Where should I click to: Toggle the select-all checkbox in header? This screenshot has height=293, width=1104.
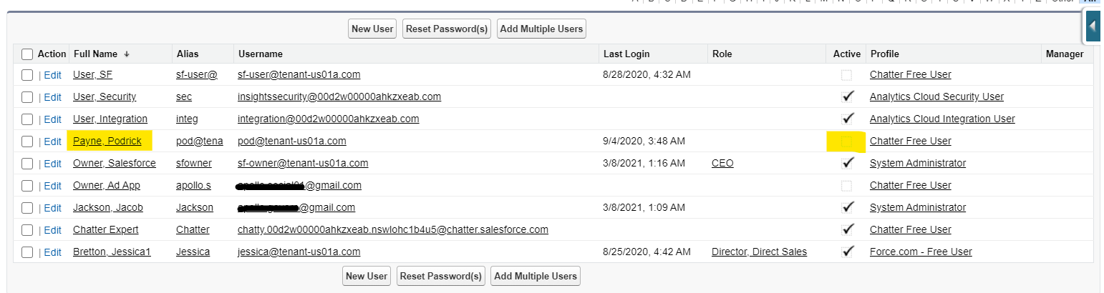[x=27, y=54]
